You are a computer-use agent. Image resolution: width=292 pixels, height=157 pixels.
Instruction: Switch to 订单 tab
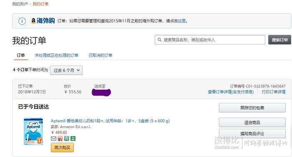coord(21,55)
